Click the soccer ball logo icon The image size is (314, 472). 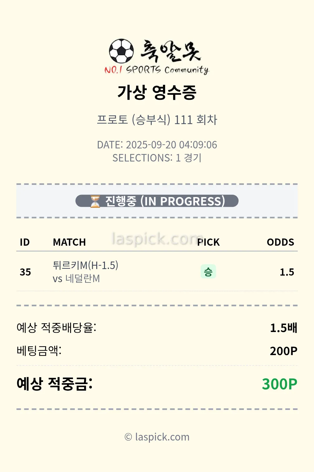tap(121, 51)
